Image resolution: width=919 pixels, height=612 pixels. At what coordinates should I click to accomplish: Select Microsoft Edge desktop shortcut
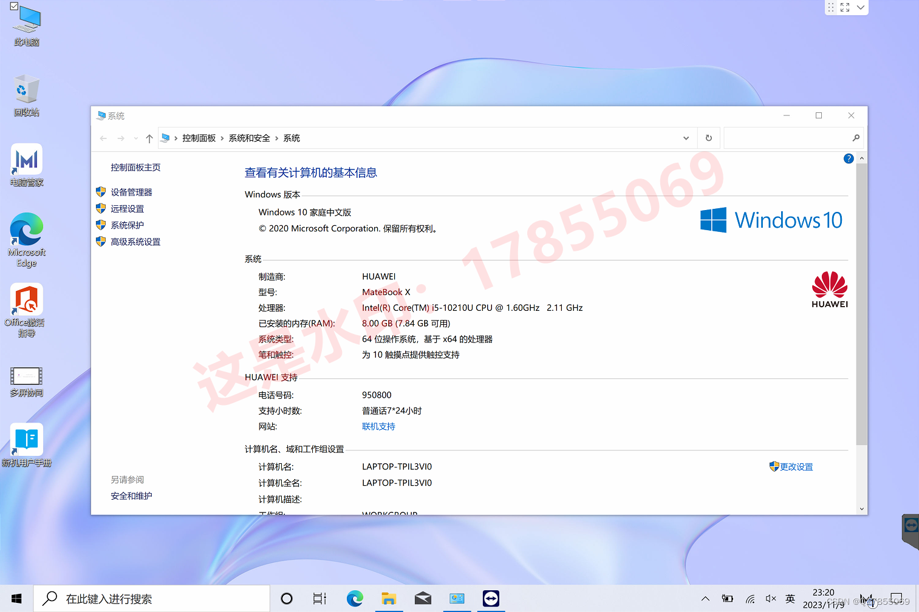(26, 240)
